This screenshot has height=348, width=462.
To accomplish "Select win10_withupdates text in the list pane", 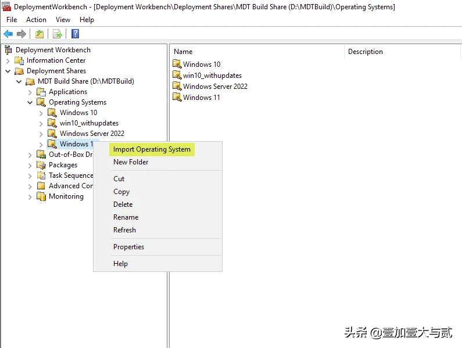I will pyautogui.click(x=212, y=76).
